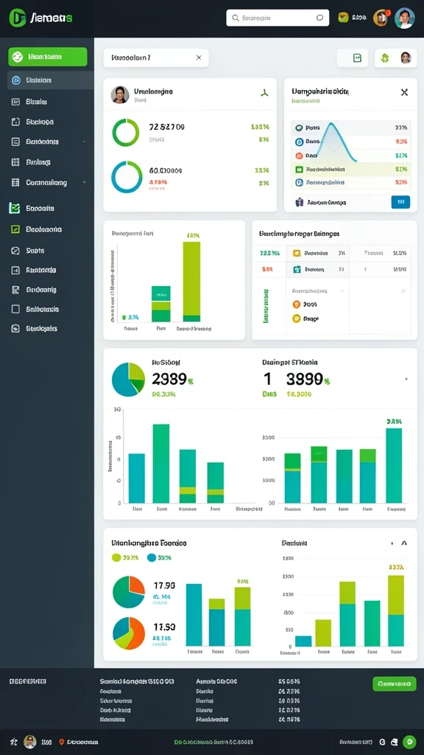Viewport: 424px width, 755px height.
Task: Select the yellow circle option in table card
Action: [296, 319]
